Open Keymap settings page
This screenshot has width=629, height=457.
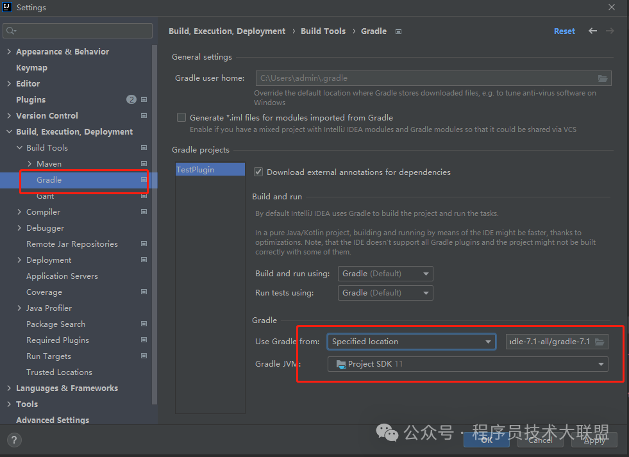coord(31,68)
